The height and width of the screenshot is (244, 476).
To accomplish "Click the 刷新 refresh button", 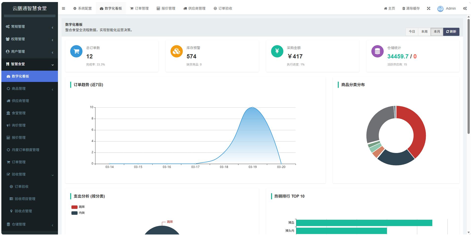I will tap(451, 32).
